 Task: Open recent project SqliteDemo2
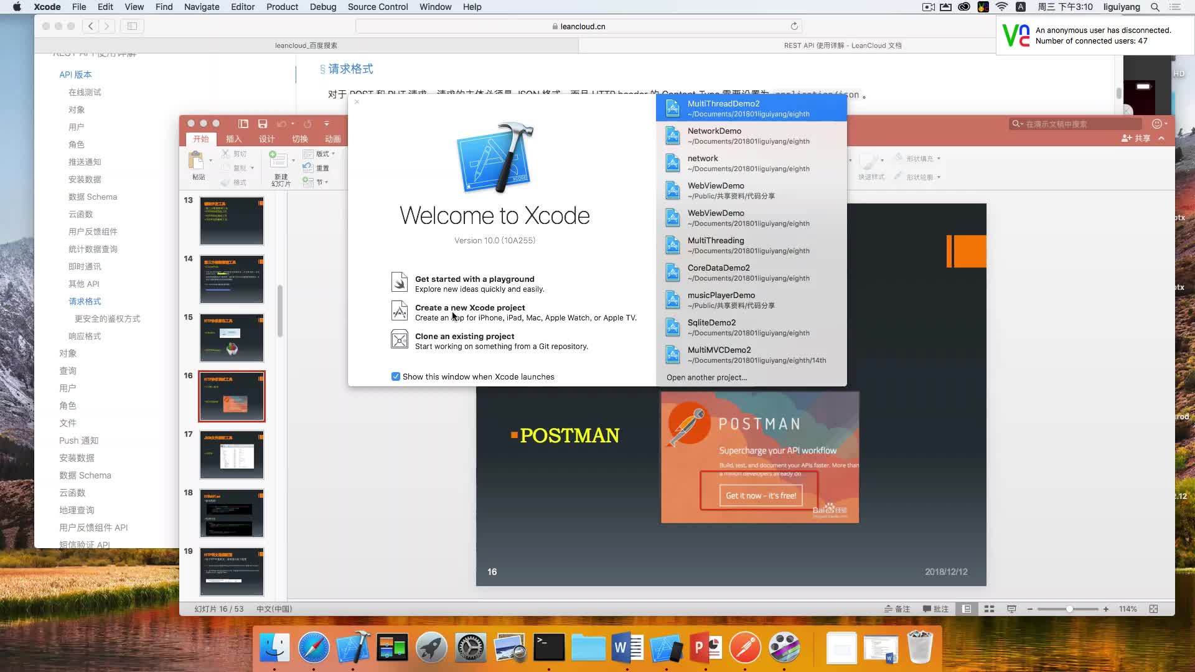pyautogui.click(x=751, y=327)
